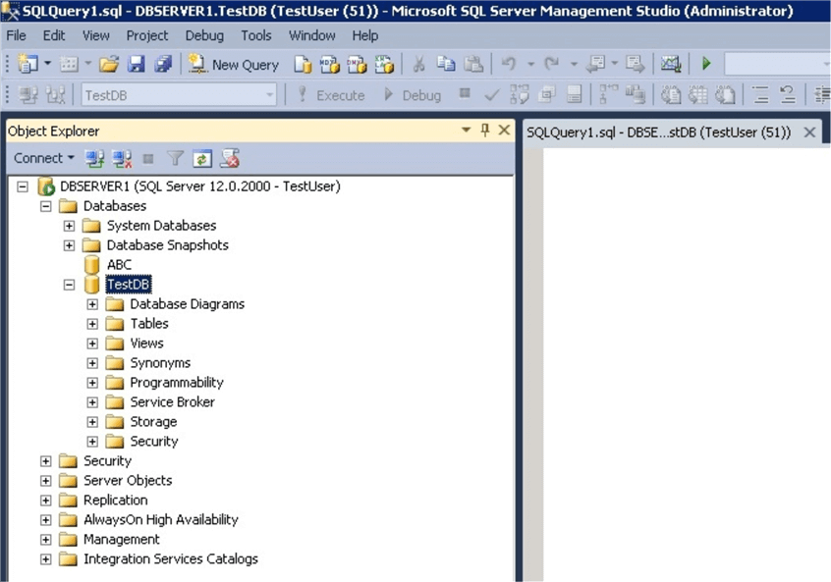This screenshot has height=582, width=831.
Task: Close the Object Explorer panel
Action: coord(504,131)
